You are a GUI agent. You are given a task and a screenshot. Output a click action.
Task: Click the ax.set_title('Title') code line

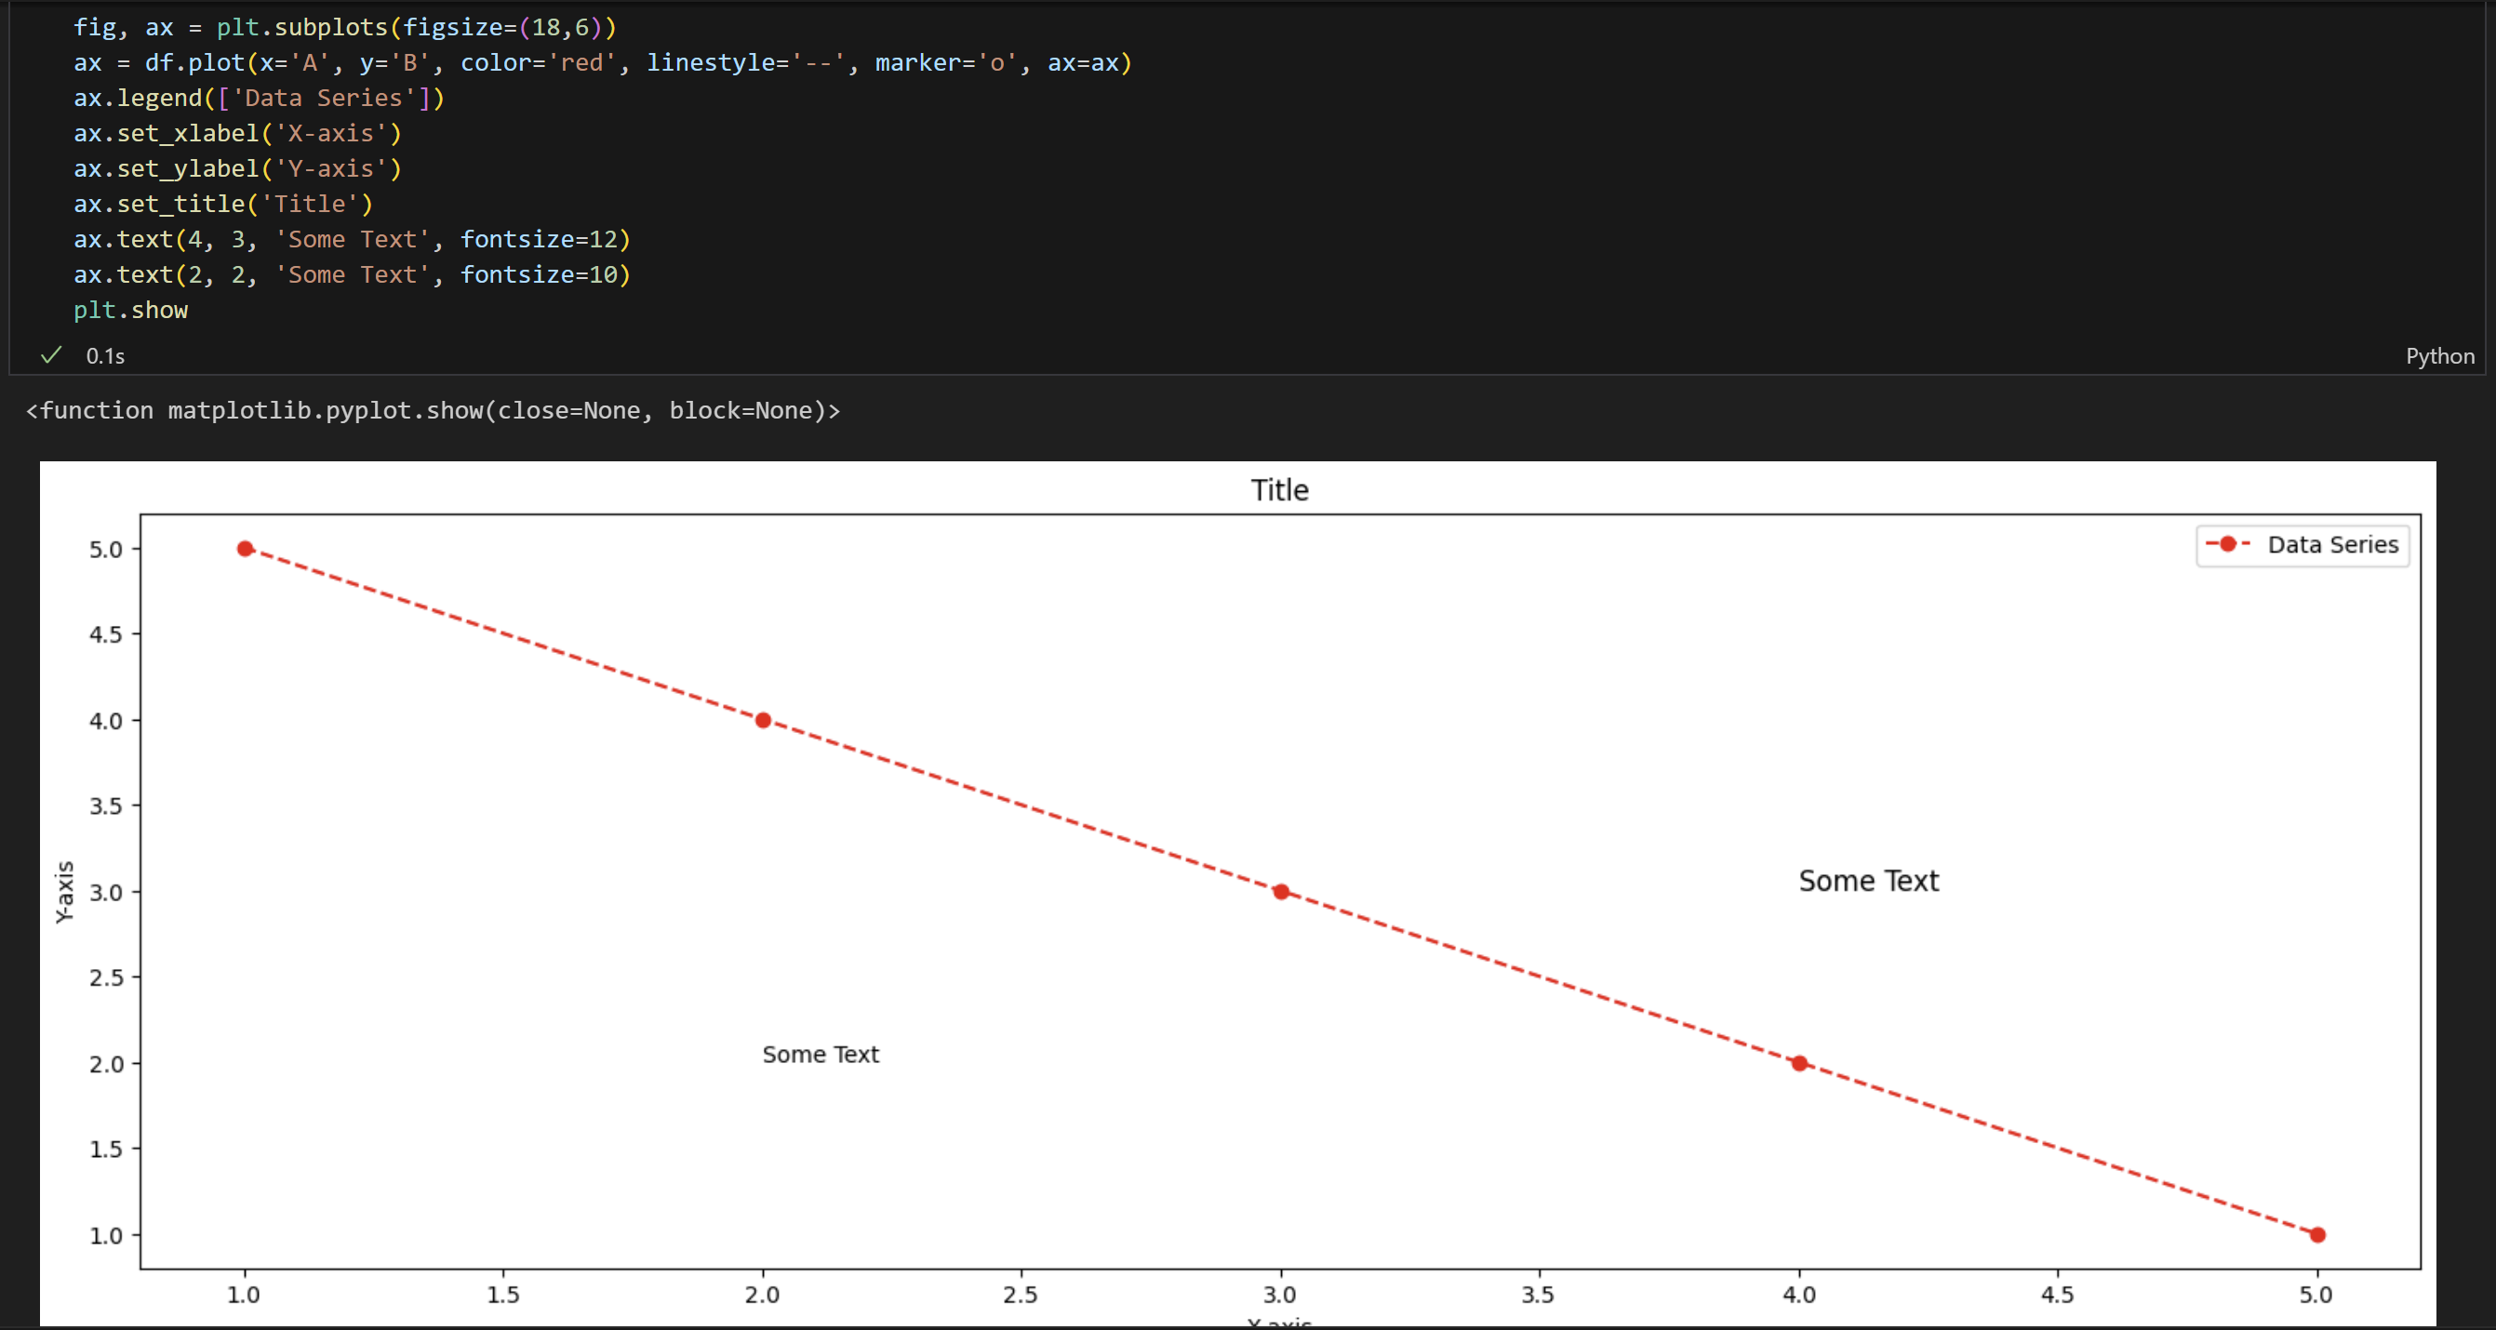pyautogui.click(x=223, y=204)
